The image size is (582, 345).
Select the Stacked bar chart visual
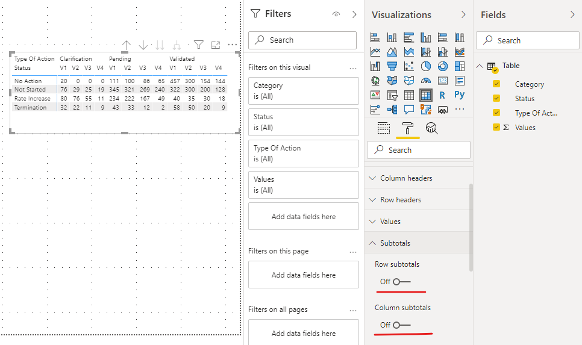point(375,37)
